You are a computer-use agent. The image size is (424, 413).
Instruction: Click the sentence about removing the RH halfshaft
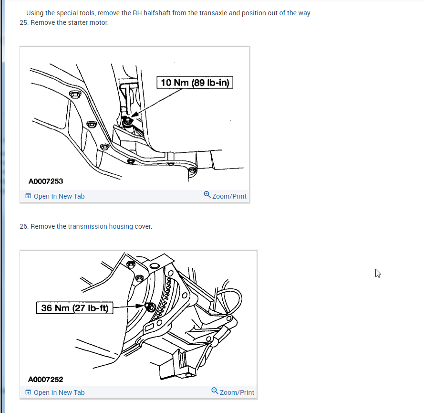[x=169, y=13]
